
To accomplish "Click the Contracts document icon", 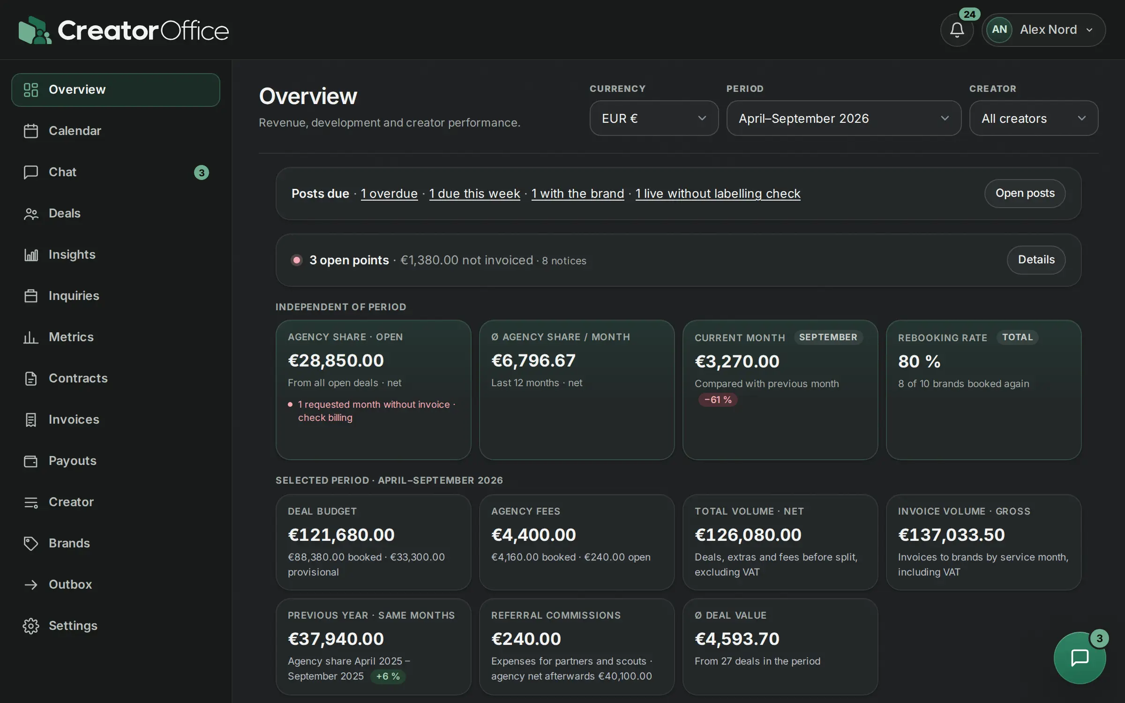I will pos(31,378).
